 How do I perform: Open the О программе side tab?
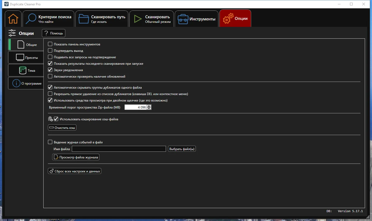[x=26, y=83]
